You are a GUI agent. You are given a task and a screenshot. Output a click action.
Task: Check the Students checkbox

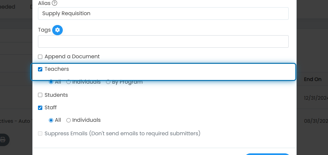point(40,95)
